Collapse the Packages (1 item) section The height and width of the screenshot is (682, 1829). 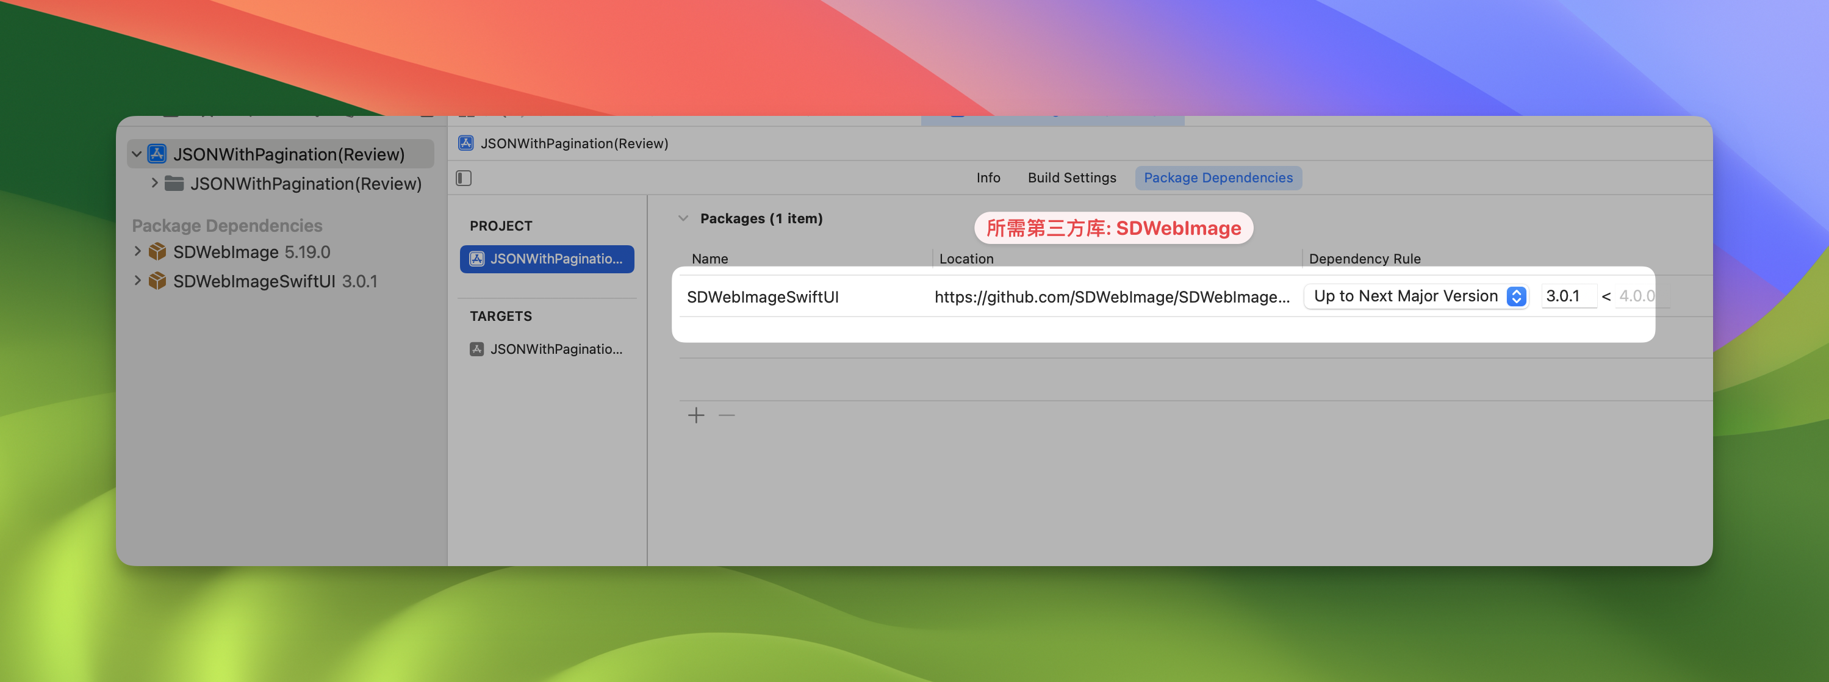click(x=683, y=218)
